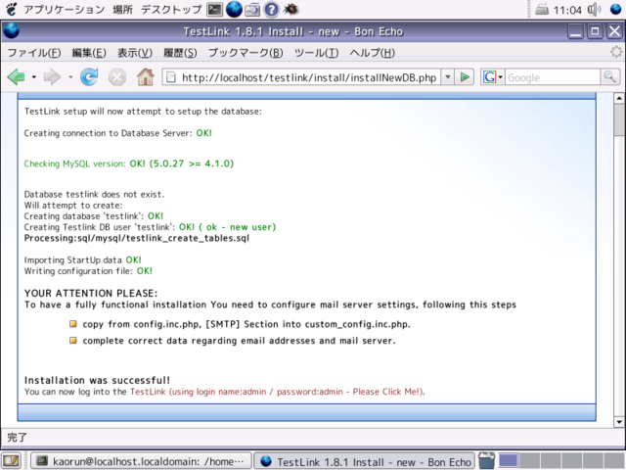The image size is (626, 470).
Task: Open the ファイル(F) menu
Action: pos(34,53)
